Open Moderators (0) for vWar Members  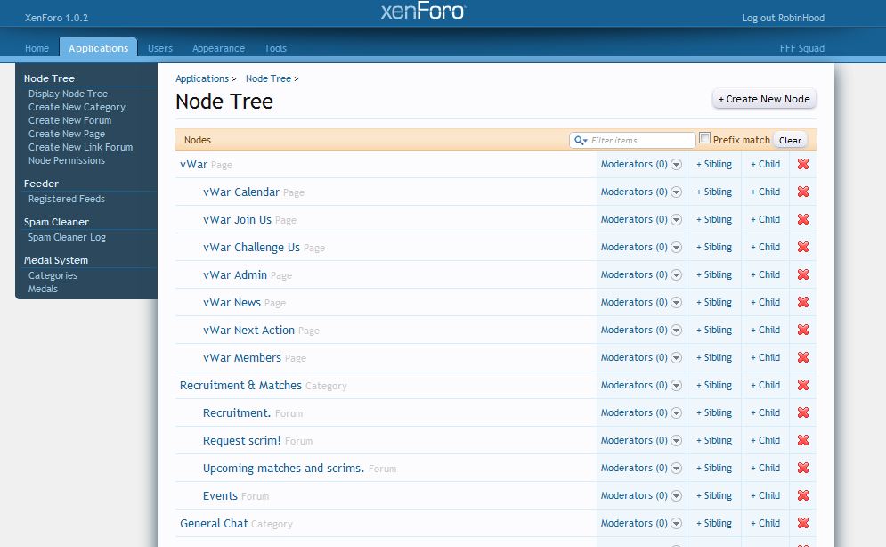pyautogui.click(x=634, y=357)
